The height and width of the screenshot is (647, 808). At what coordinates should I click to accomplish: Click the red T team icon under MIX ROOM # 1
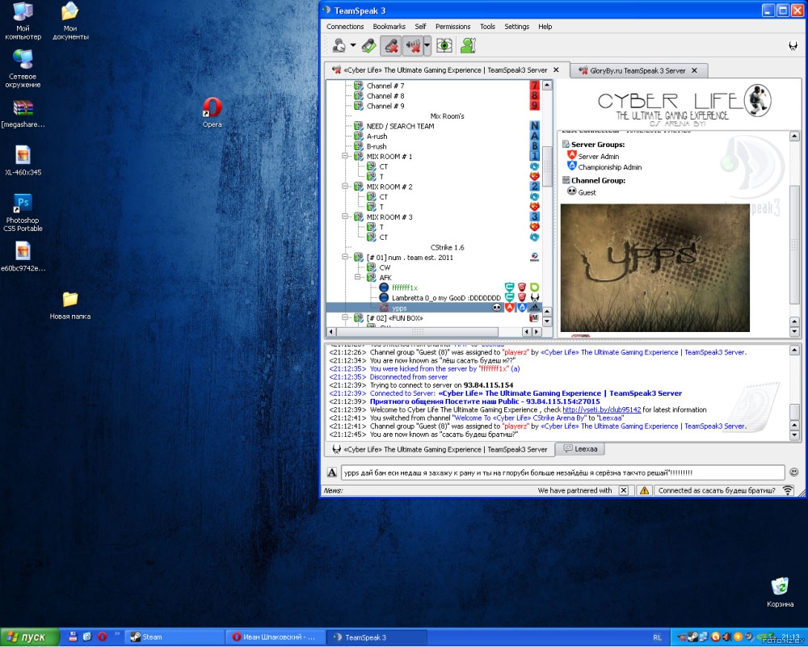coord(534,176)
